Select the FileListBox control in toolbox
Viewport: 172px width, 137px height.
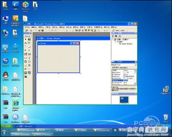click(29, 65)
